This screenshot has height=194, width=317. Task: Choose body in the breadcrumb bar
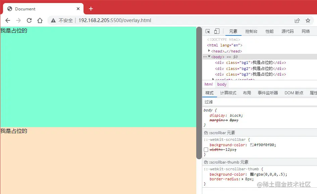222,84
